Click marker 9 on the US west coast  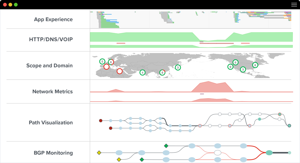tap(230, 67)
